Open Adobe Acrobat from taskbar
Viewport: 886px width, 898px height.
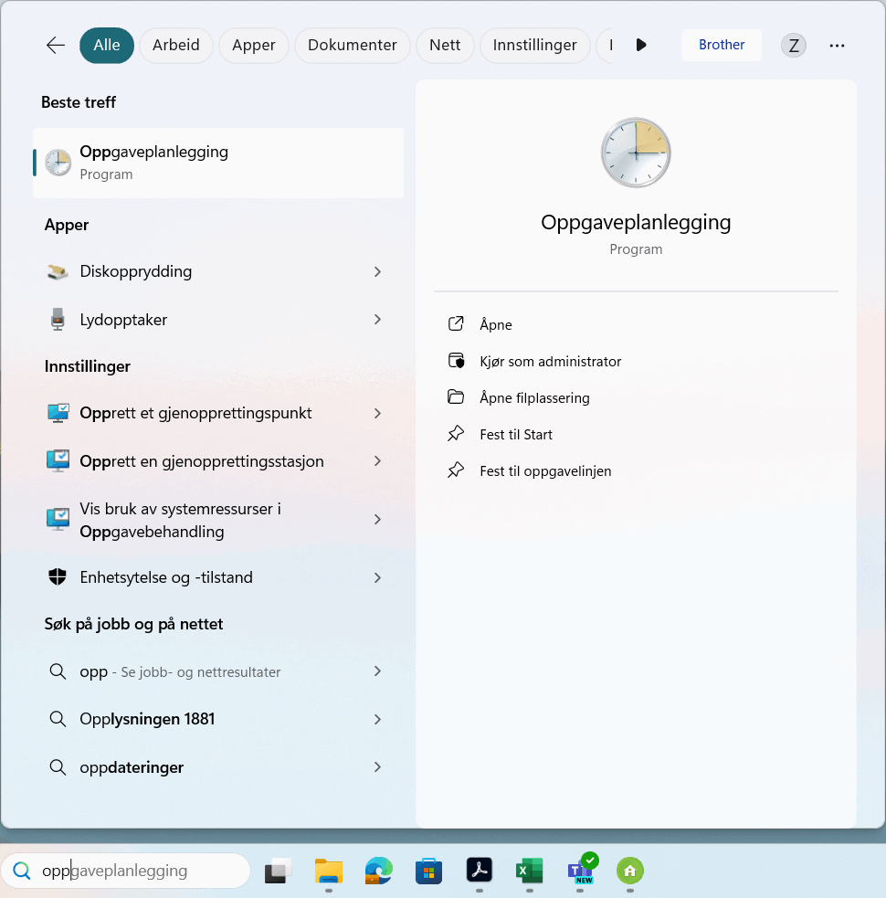480,872
